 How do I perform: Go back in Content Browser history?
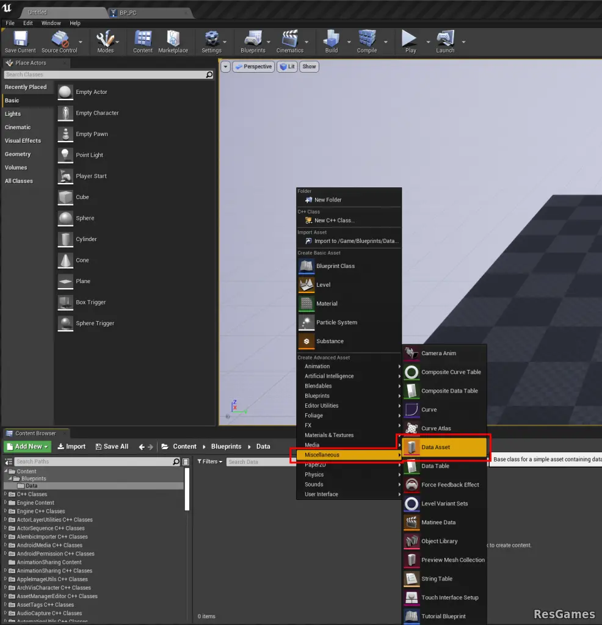point(142,447)
